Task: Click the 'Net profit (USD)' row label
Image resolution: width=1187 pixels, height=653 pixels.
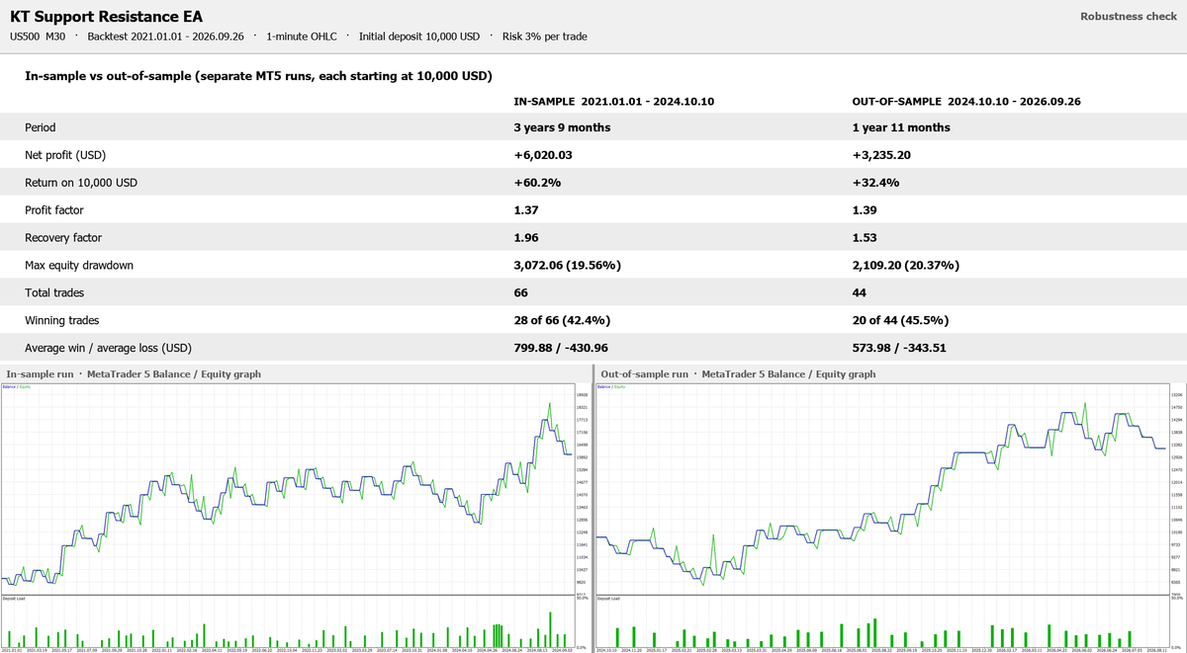Action: click(x=66, y=155)
